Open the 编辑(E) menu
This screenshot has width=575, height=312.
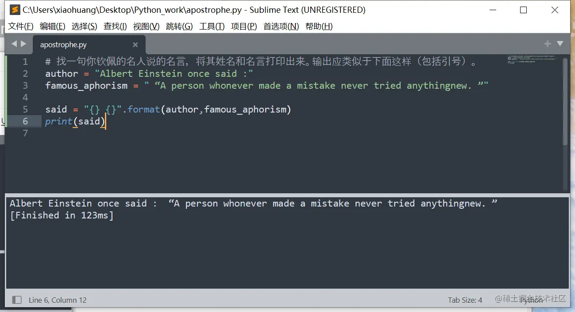53,26
